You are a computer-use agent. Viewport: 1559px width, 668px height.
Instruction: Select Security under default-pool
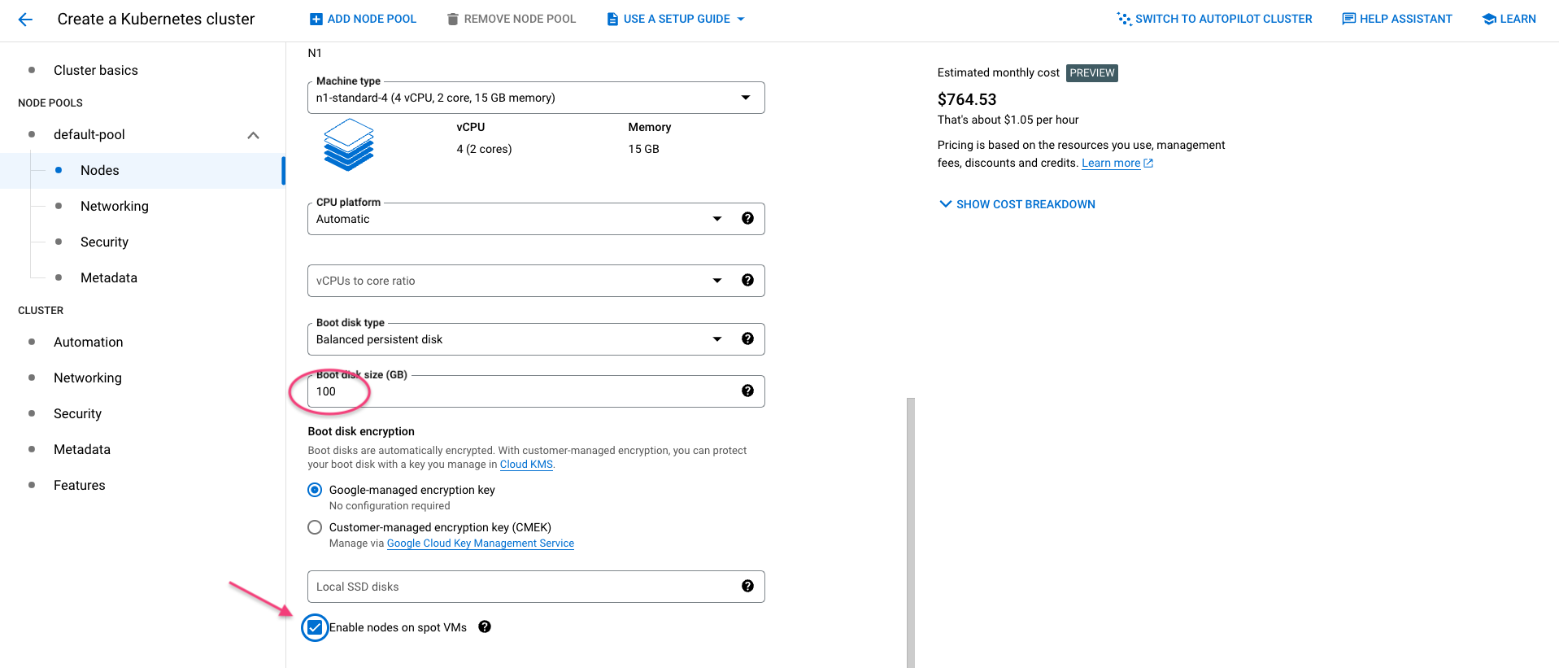tap(104, 242)
